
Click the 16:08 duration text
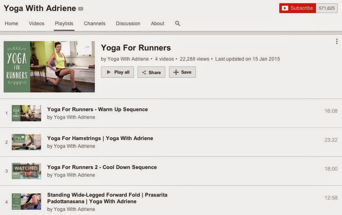pos(331,111)
